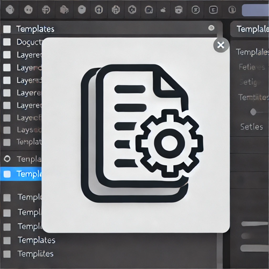Click the list panel vertical scrollbar

pos(220,251)
